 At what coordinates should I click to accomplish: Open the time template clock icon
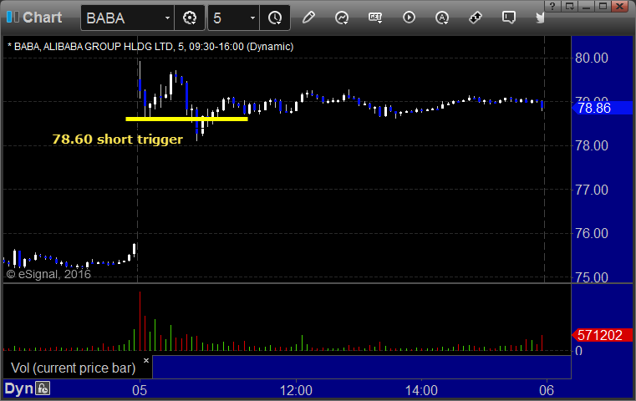point(275,18)
